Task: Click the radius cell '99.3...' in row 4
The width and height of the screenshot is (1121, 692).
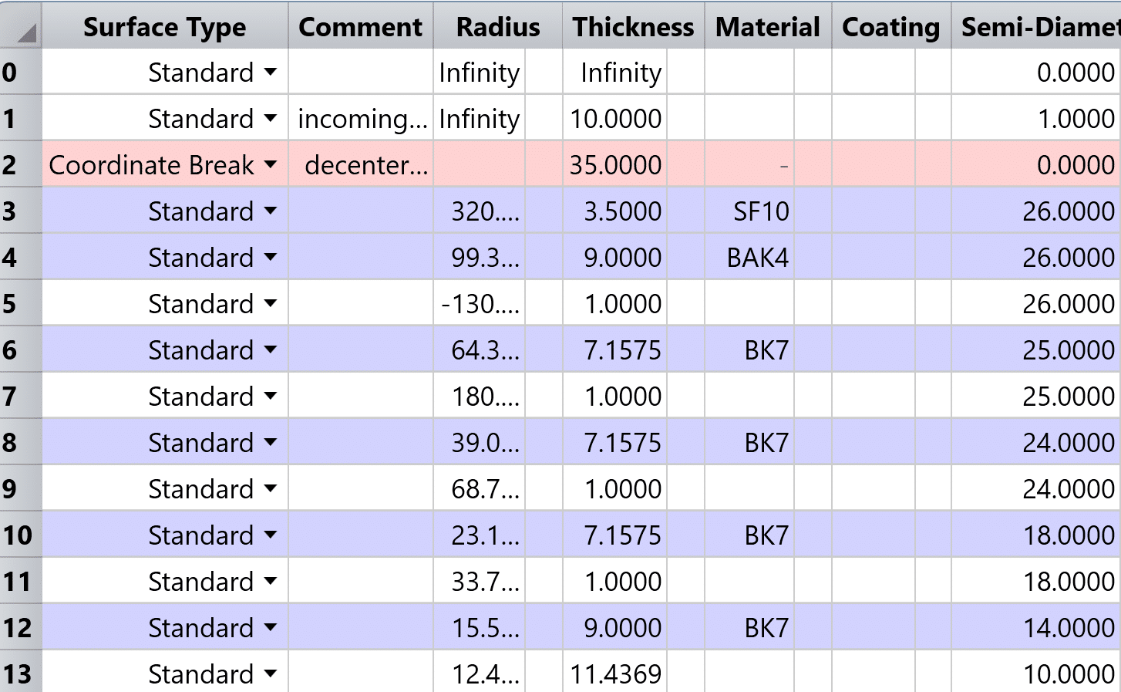Action: (480, 257)
